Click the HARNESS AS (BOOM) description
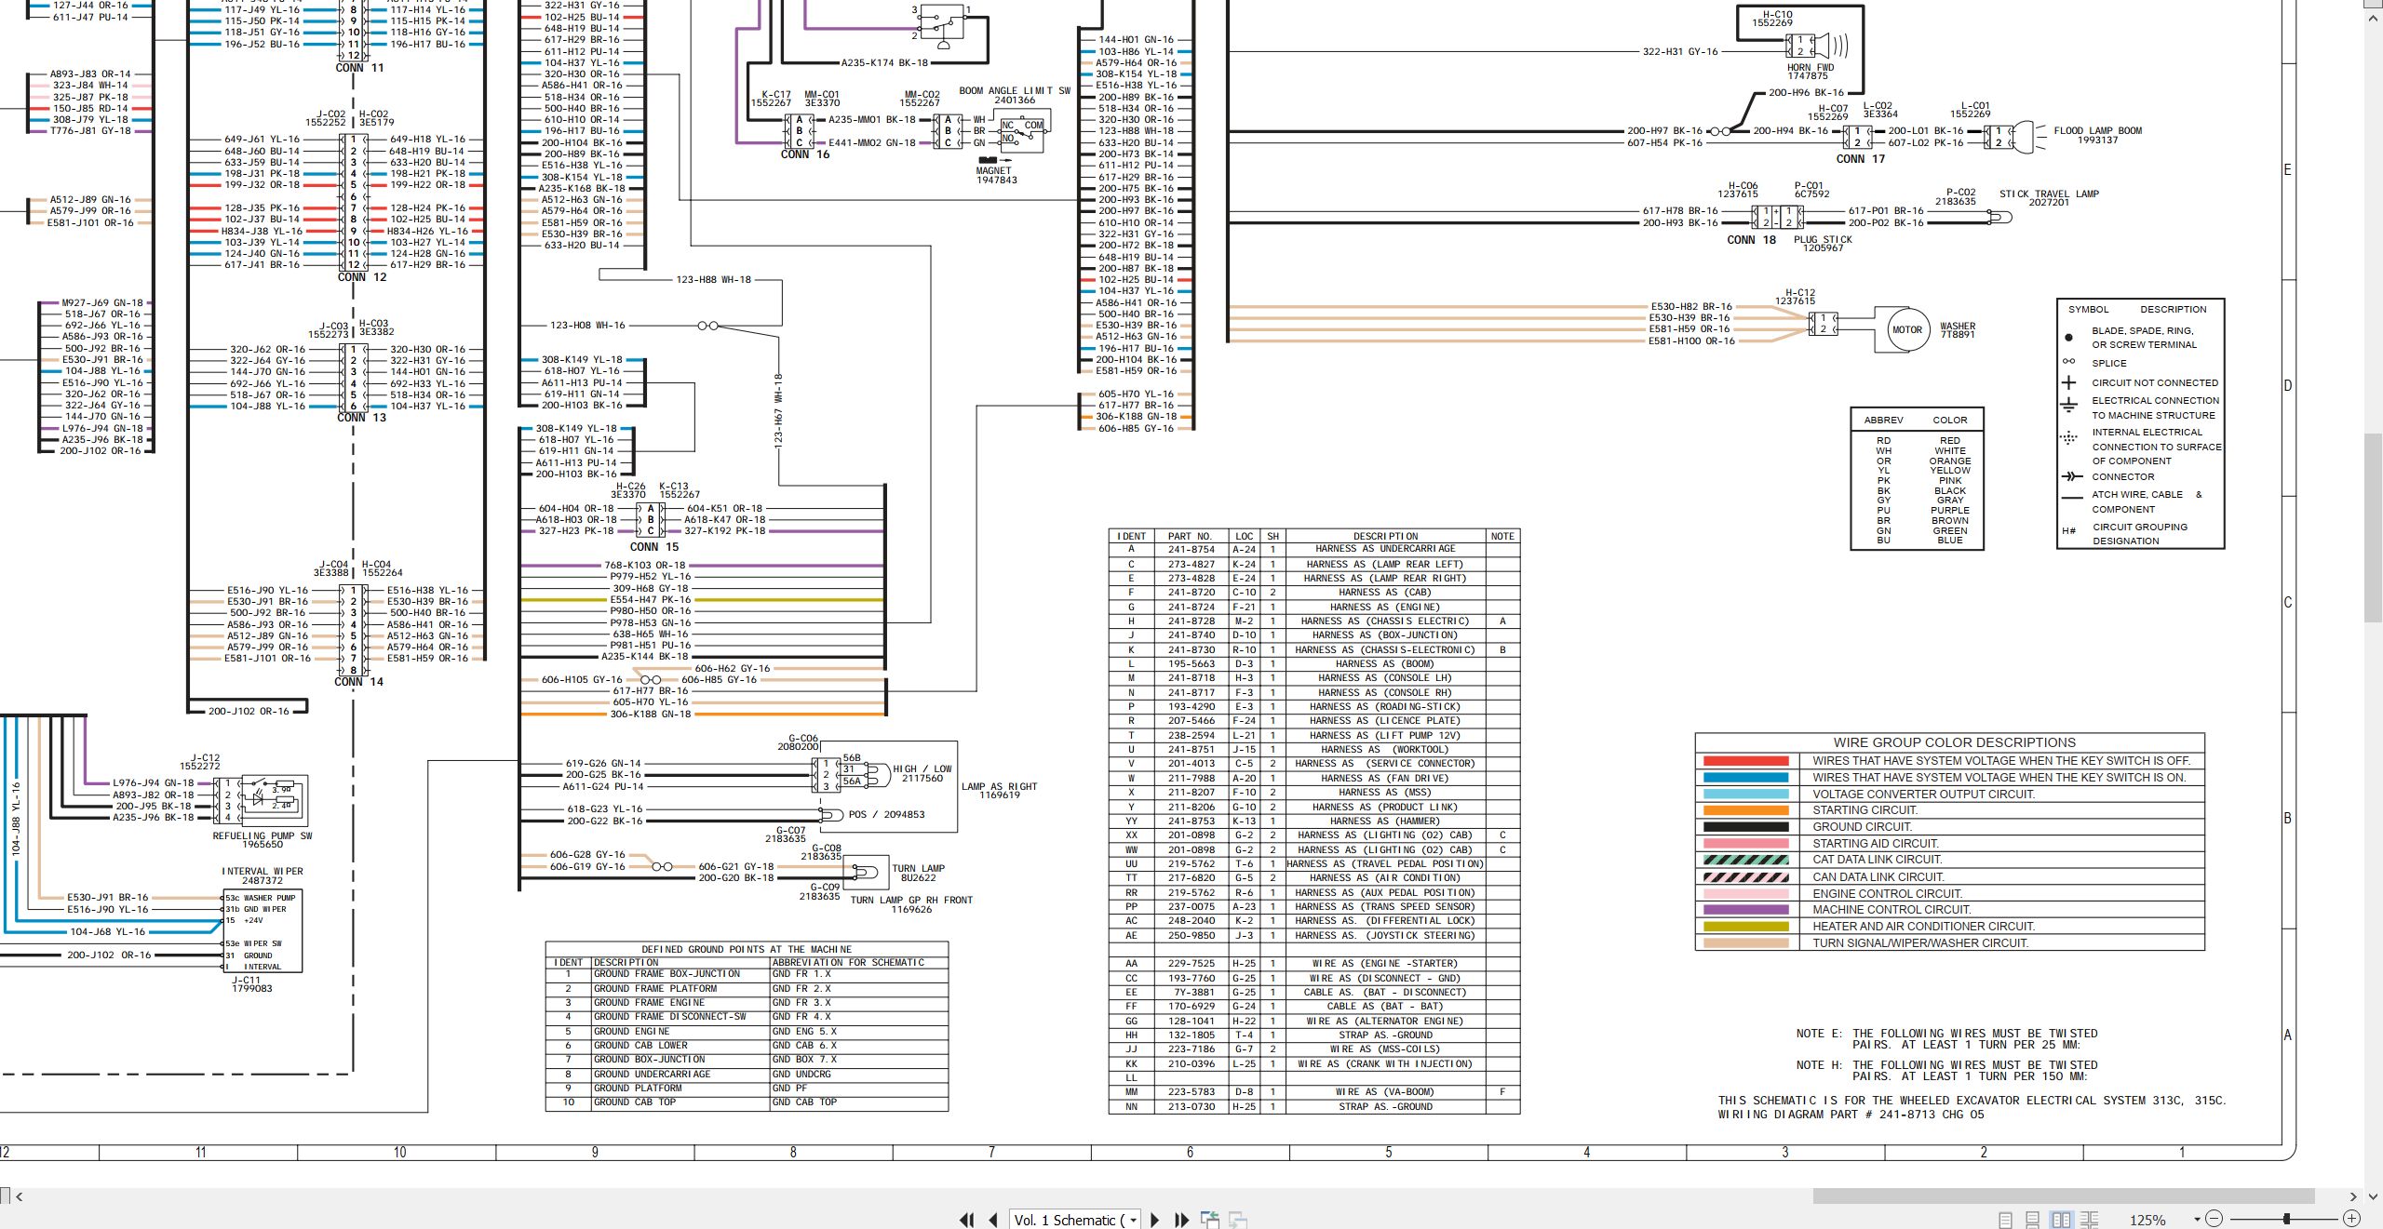The height and width of the screenshot is (1229, 2383). pyautogui.click(x=1384, y=664)
